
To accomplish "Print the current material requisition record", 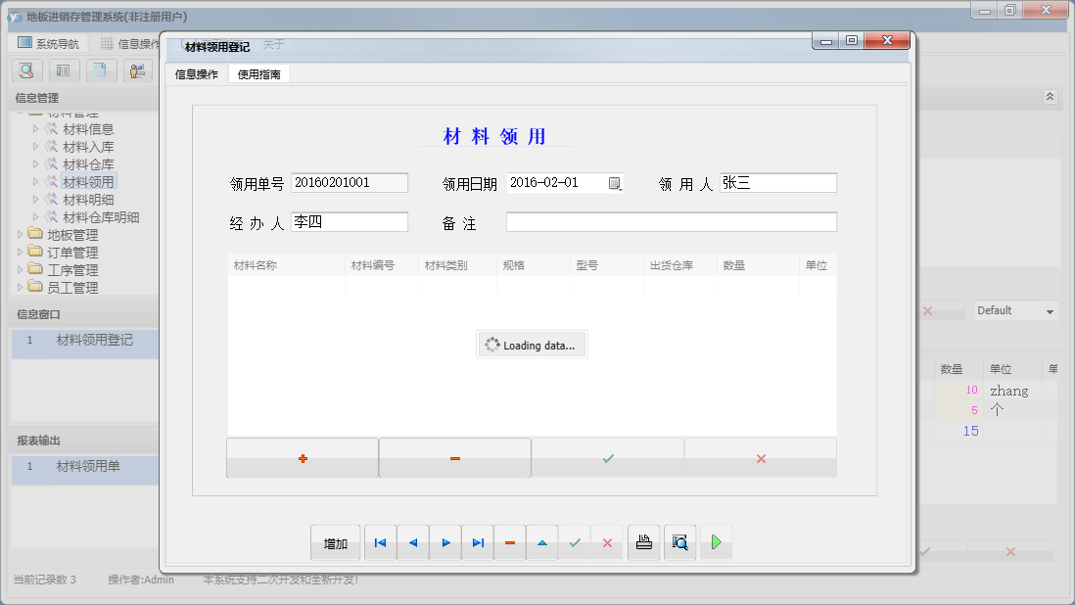I will (643, 541).
